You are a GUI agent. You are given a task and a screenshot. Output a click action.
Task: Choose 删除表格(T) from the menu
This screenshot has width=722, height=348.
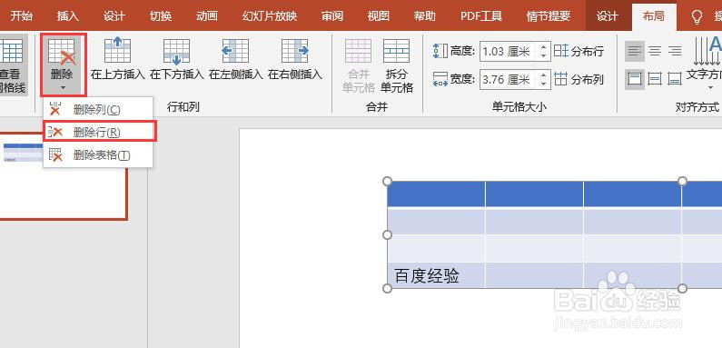coord(97,154)
